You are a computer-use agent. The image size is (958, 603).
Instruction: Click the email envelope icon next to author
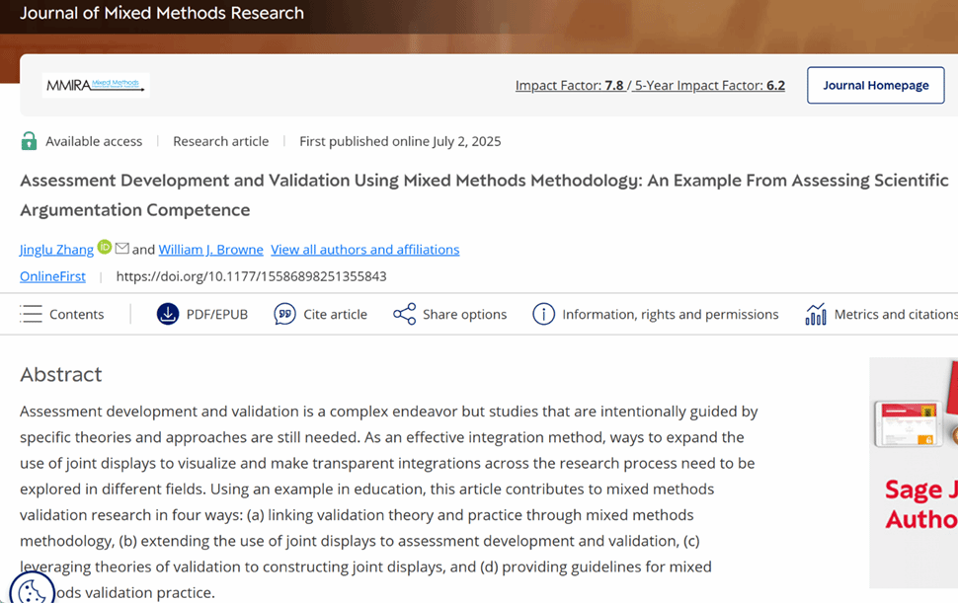[121, 248]
